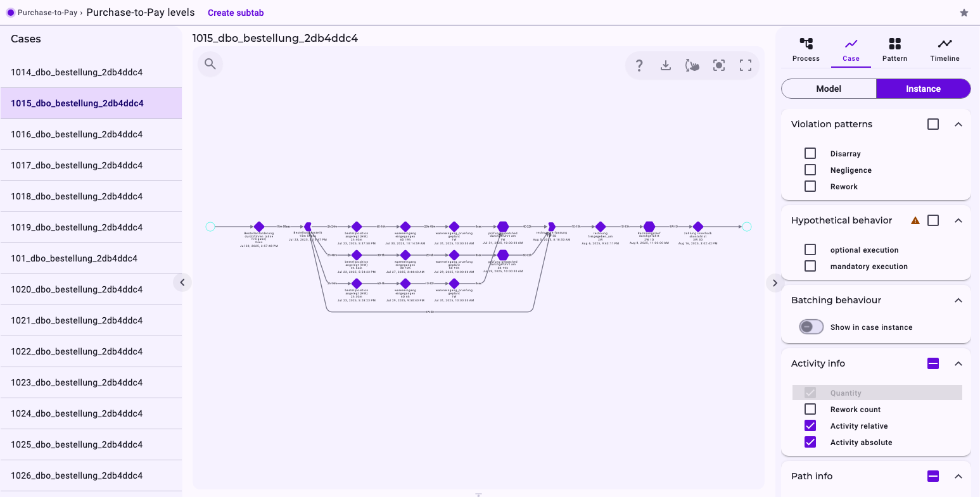Tick the Rework violation checkbox
Viewport: 980px width, 497px height.
810,186
